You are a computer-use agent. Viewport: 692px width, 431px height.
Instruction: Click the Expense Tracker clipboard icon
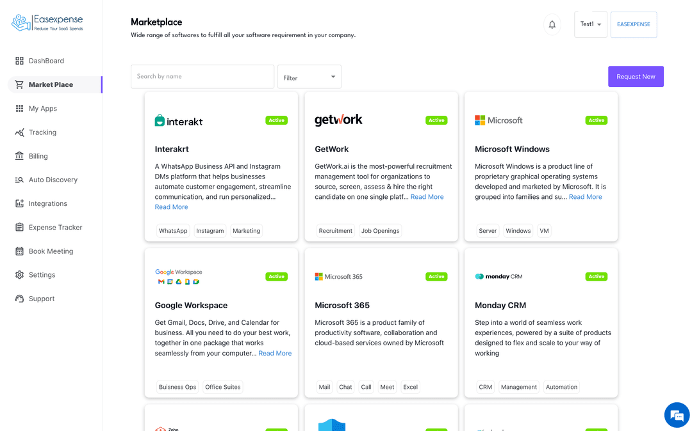19,227
